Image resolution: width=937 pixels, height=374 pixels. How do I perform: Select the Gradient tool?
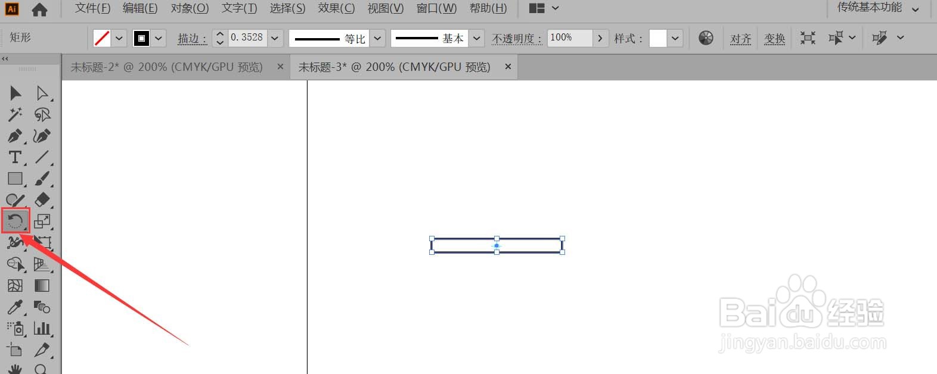pyautogui.click(x=42, y=286)
